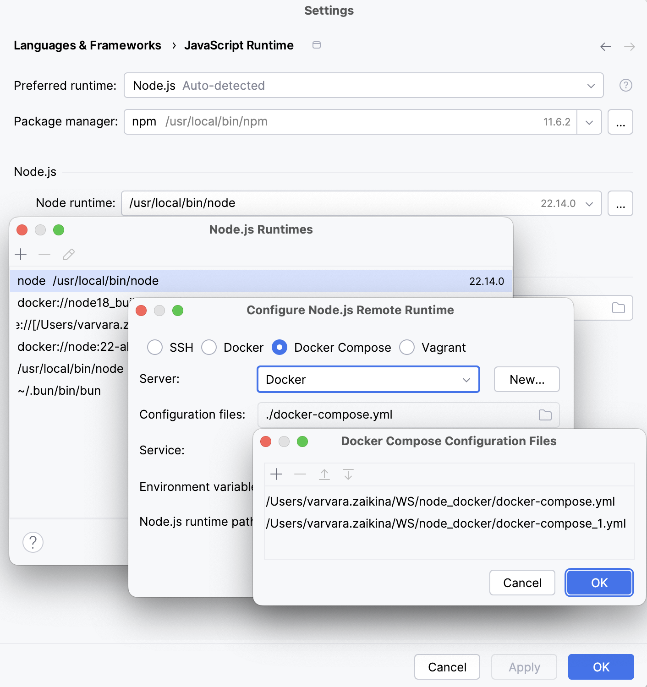
Task: Browse configuration files via folder icon
Action: (x=545, y=414)
